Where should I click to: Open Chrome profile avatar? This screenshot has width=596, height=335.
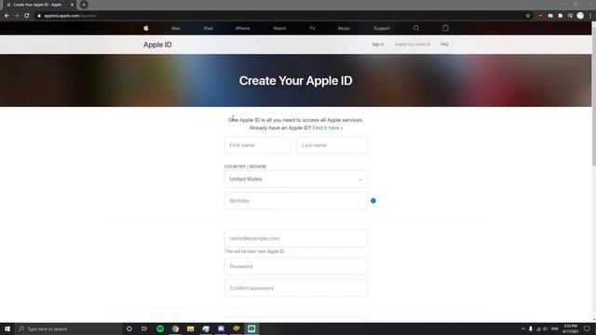point(580,16)
